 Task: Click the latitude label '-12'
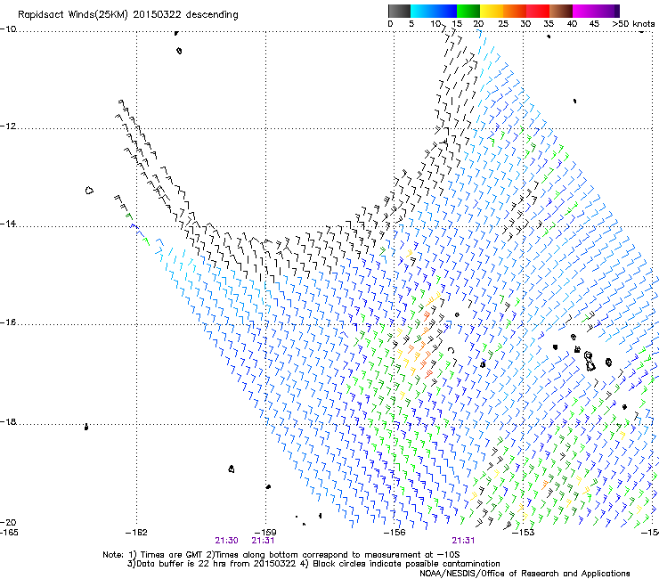(x=8, y=126)
